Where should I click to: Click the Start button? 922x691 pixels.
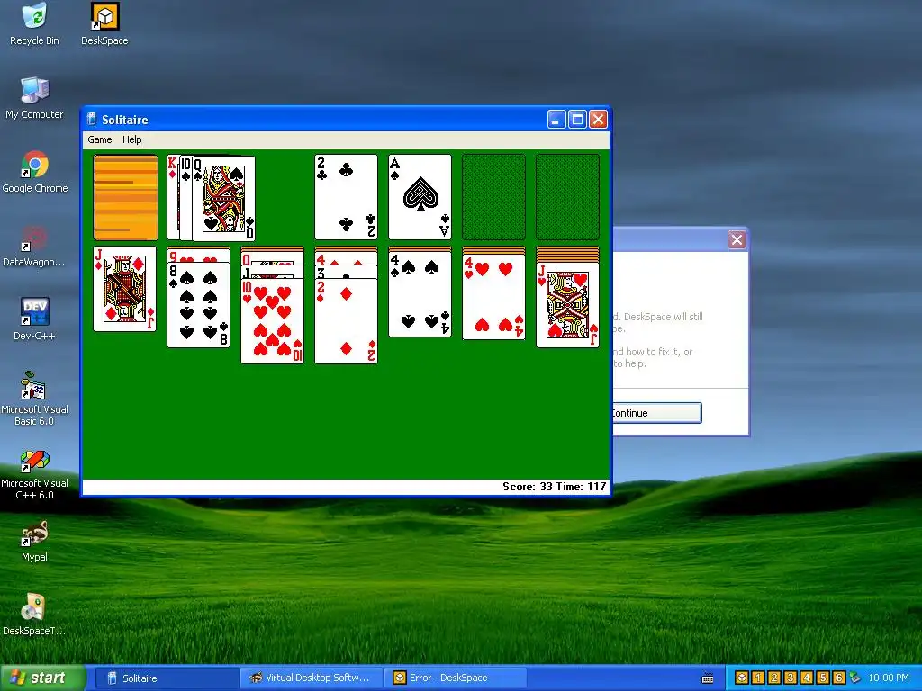42,678
